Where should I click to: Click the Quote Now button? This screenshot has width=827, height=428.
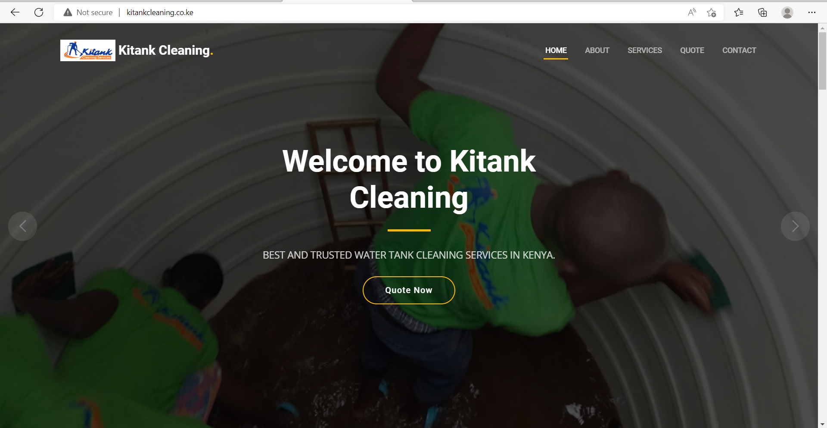click(x=409, y=290)
